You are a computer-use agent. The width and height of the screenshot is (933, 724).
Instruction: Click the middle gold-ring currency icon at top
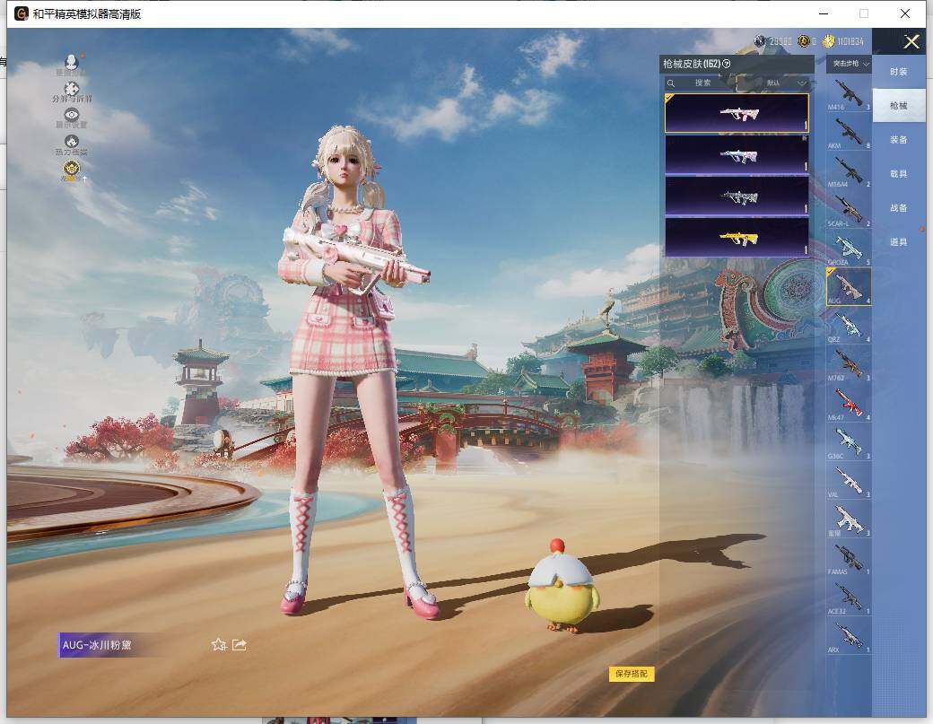click(803, 41)
